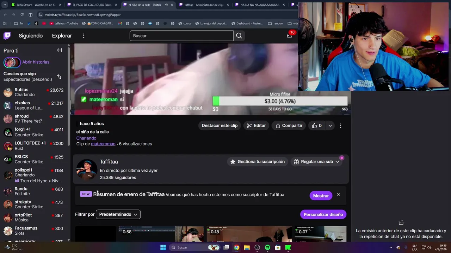Open the Charlando category link under clip title

point(86,138)
